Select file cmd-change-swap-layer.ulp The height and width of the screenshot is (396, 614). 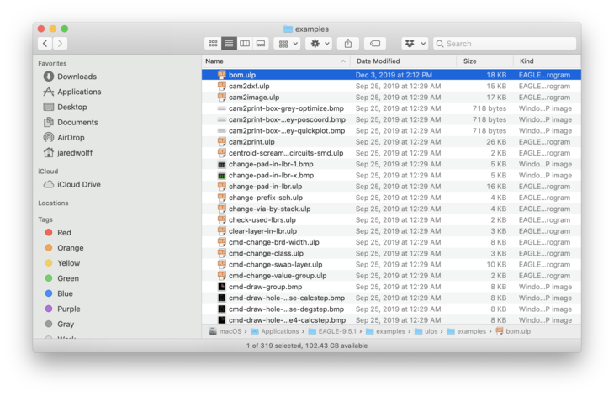[391, 265]
